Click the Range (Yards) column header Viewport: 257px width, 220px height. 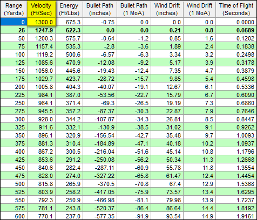(x=13, y=9)
